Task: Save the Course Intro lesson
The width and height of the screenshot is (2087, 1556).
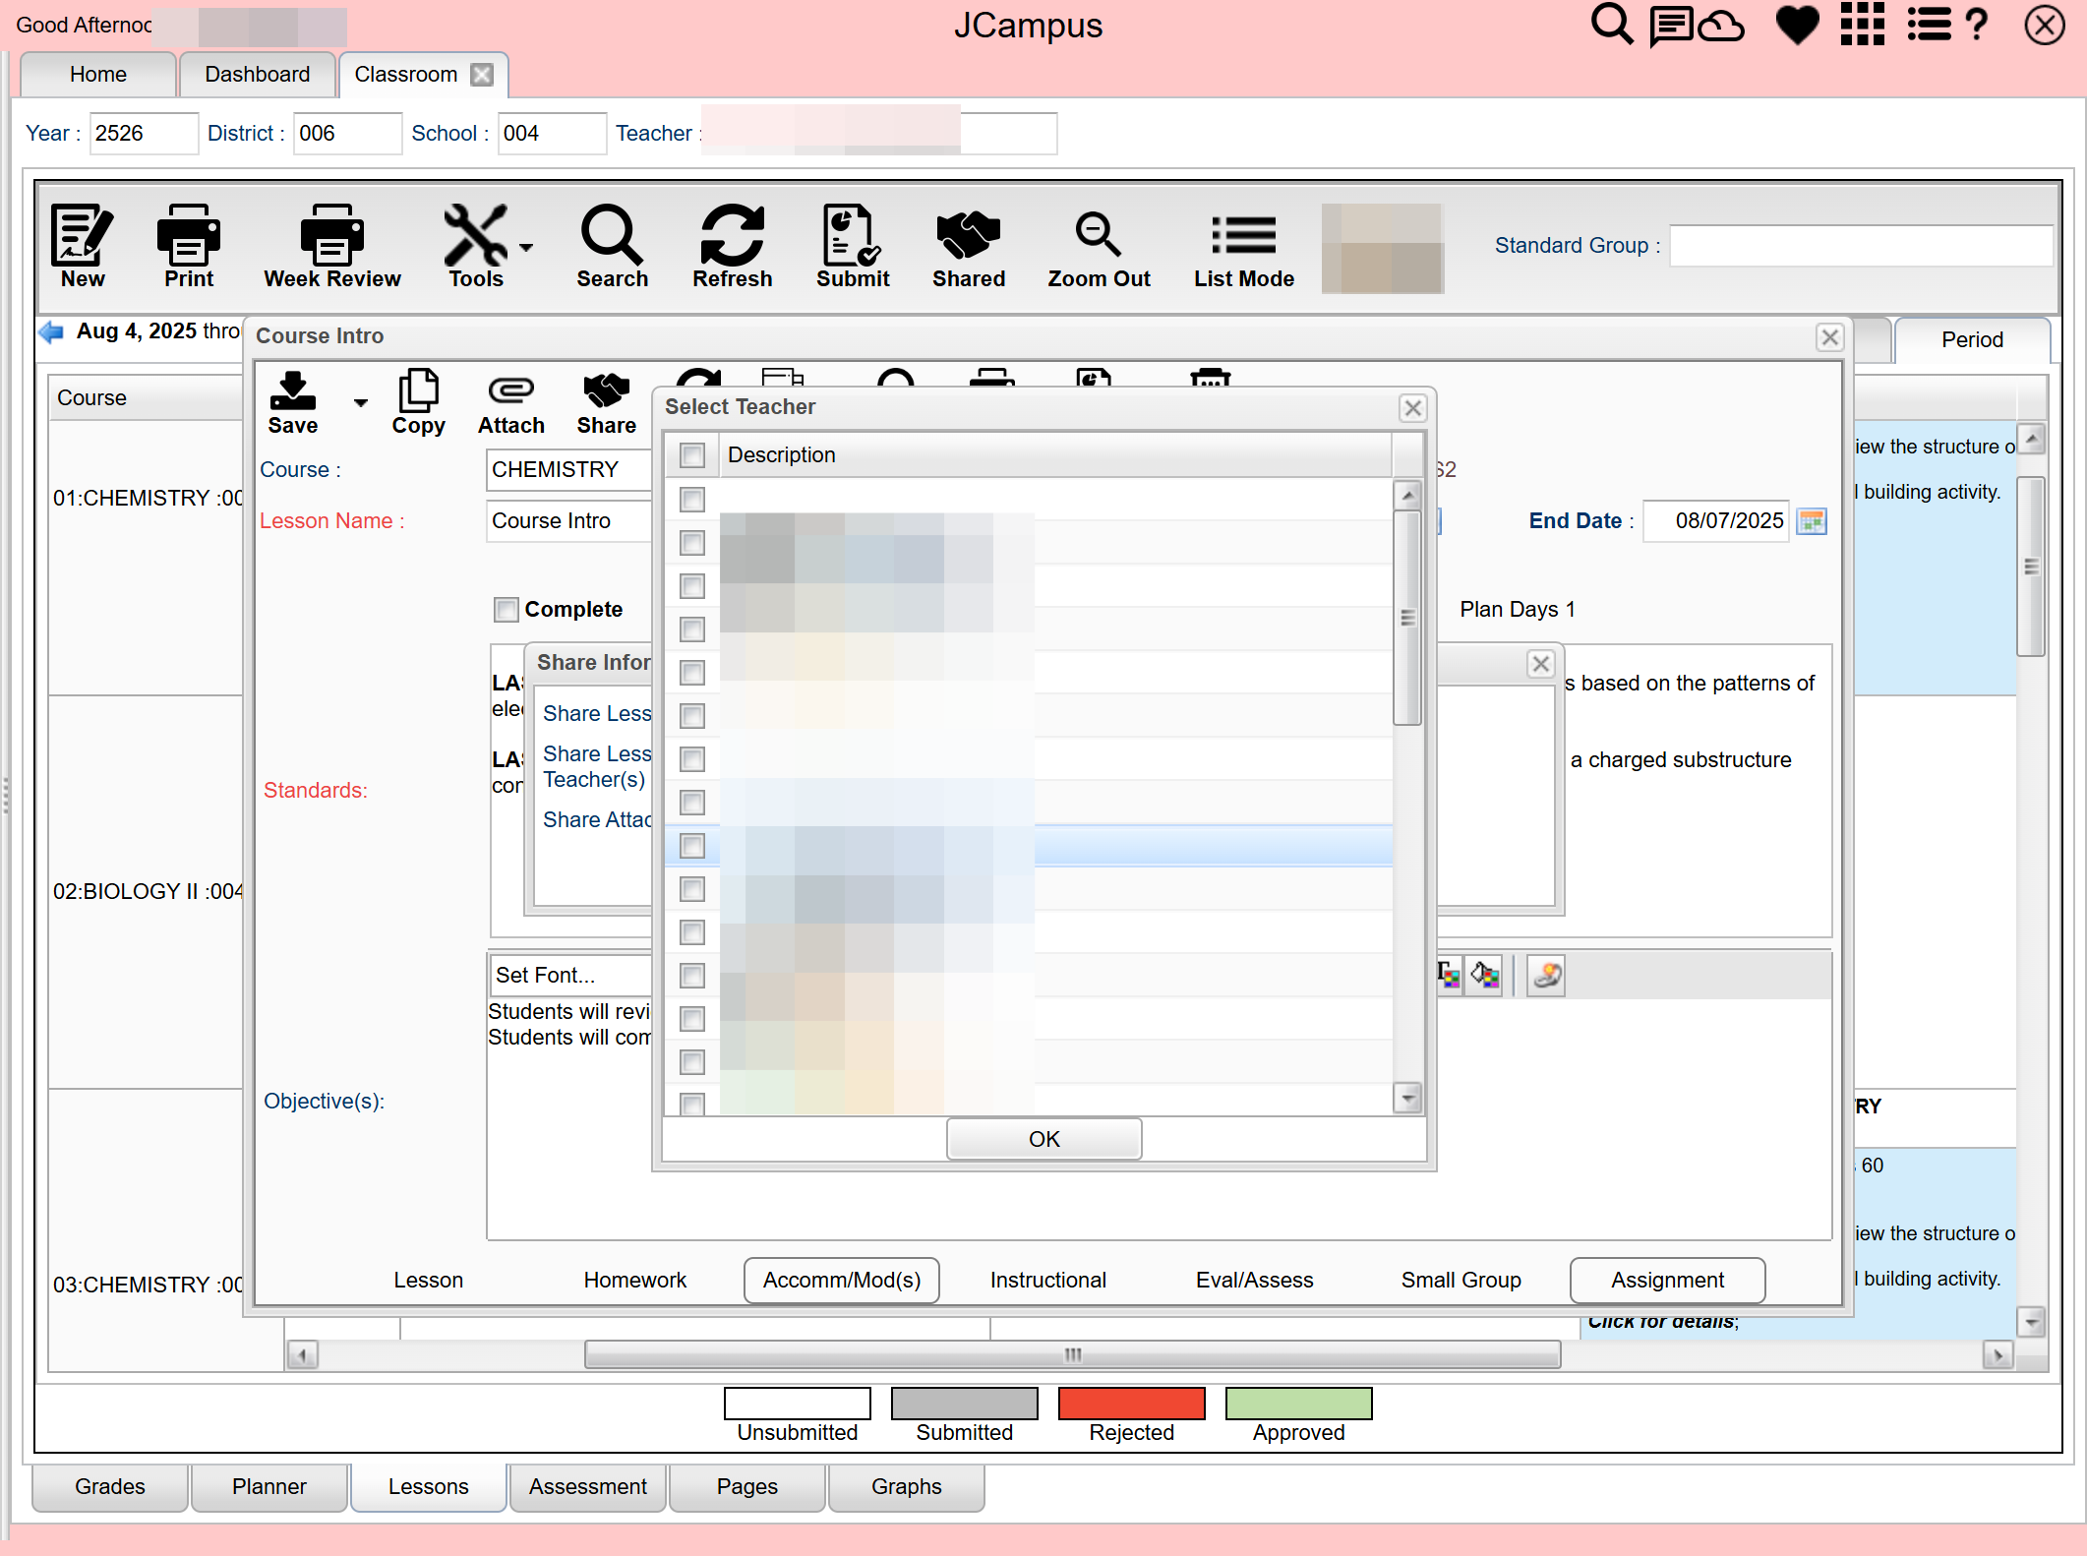Action: pyautogui.click(x=293, y=402)
